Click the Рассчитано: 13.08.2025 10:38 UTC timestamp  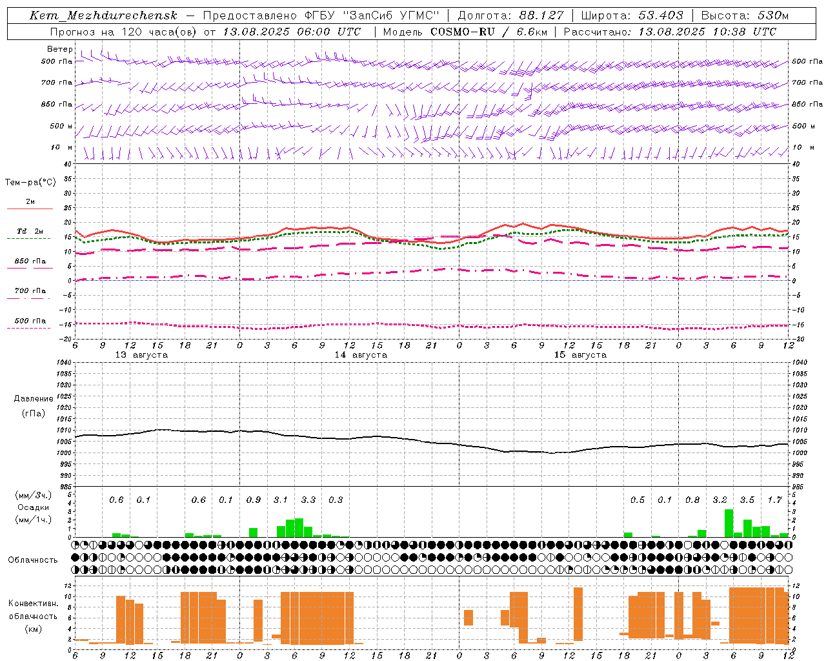tap(670, 32)
